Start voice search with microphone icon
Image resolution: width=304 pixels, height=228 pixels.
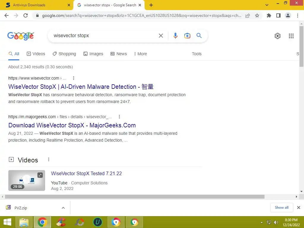(x=175, y=36)
